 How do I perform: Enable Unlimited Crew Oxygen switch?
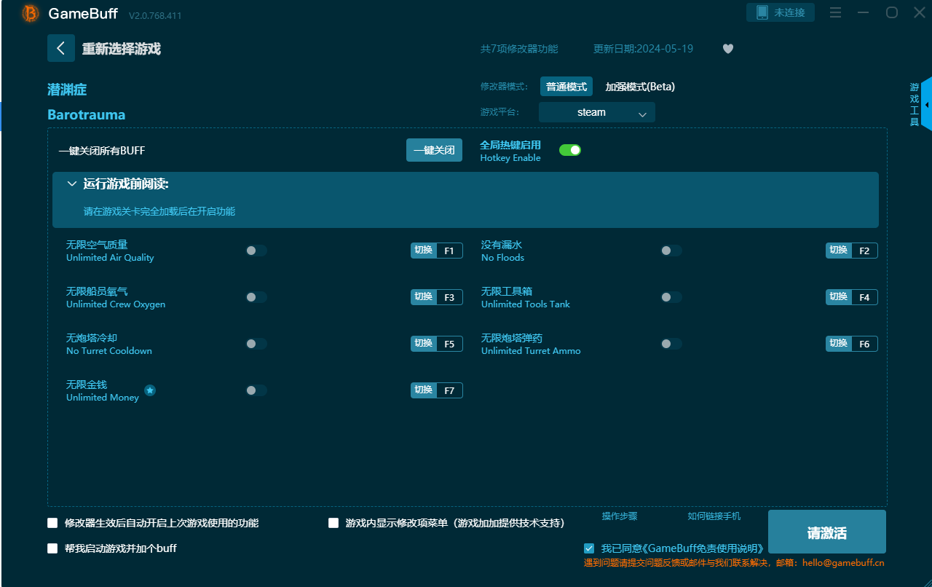coord(256,297)
